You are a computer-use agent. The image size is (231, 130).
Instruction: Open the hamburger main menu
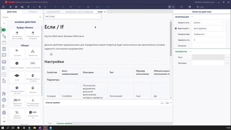(x=3, y=7)
